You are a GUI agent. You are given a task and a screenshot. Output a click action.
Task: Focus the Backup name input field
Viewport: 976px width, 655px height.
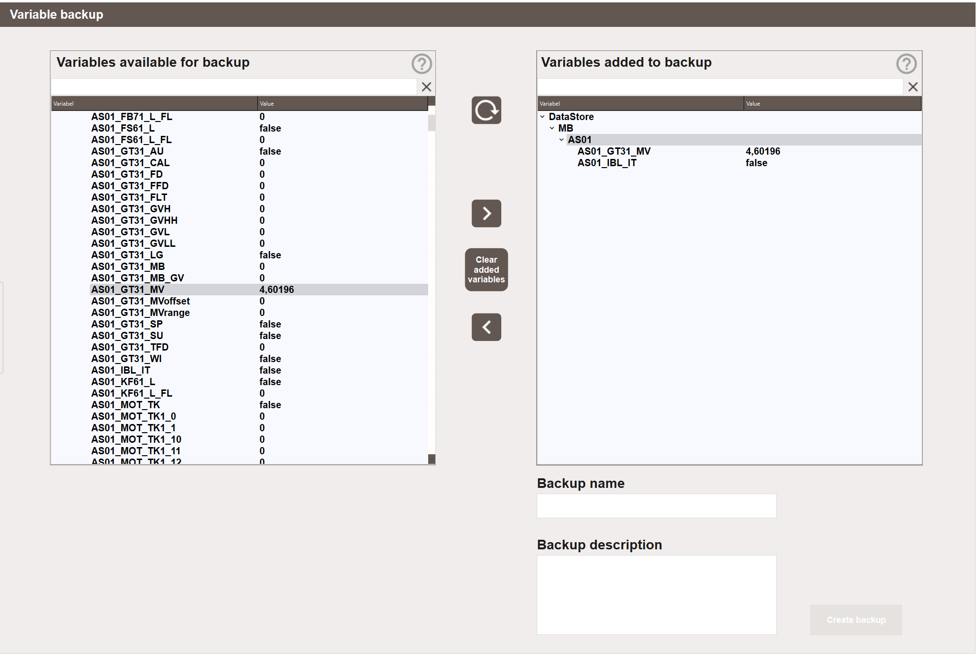pyautogui.click(x=656, y=506)
